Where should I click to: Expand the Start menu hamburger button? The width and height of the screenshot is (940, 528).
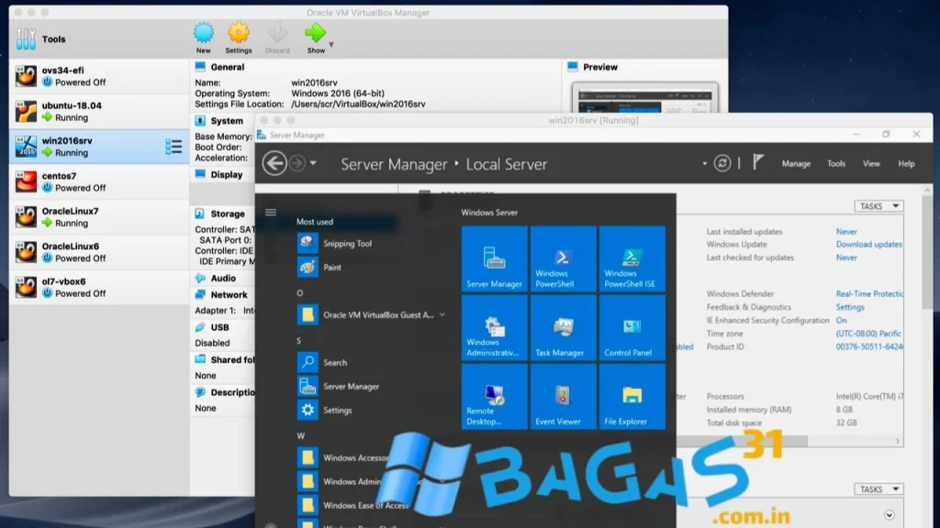tap(271, 213)
